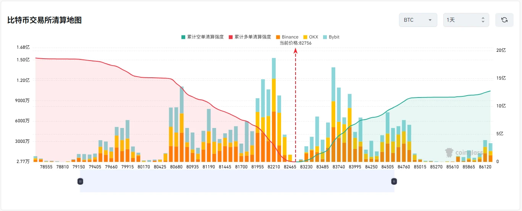This screenshot has height=211, width=522.
Task: Toggle Binance legend series visibility
Action: click(x=287, y=37)
